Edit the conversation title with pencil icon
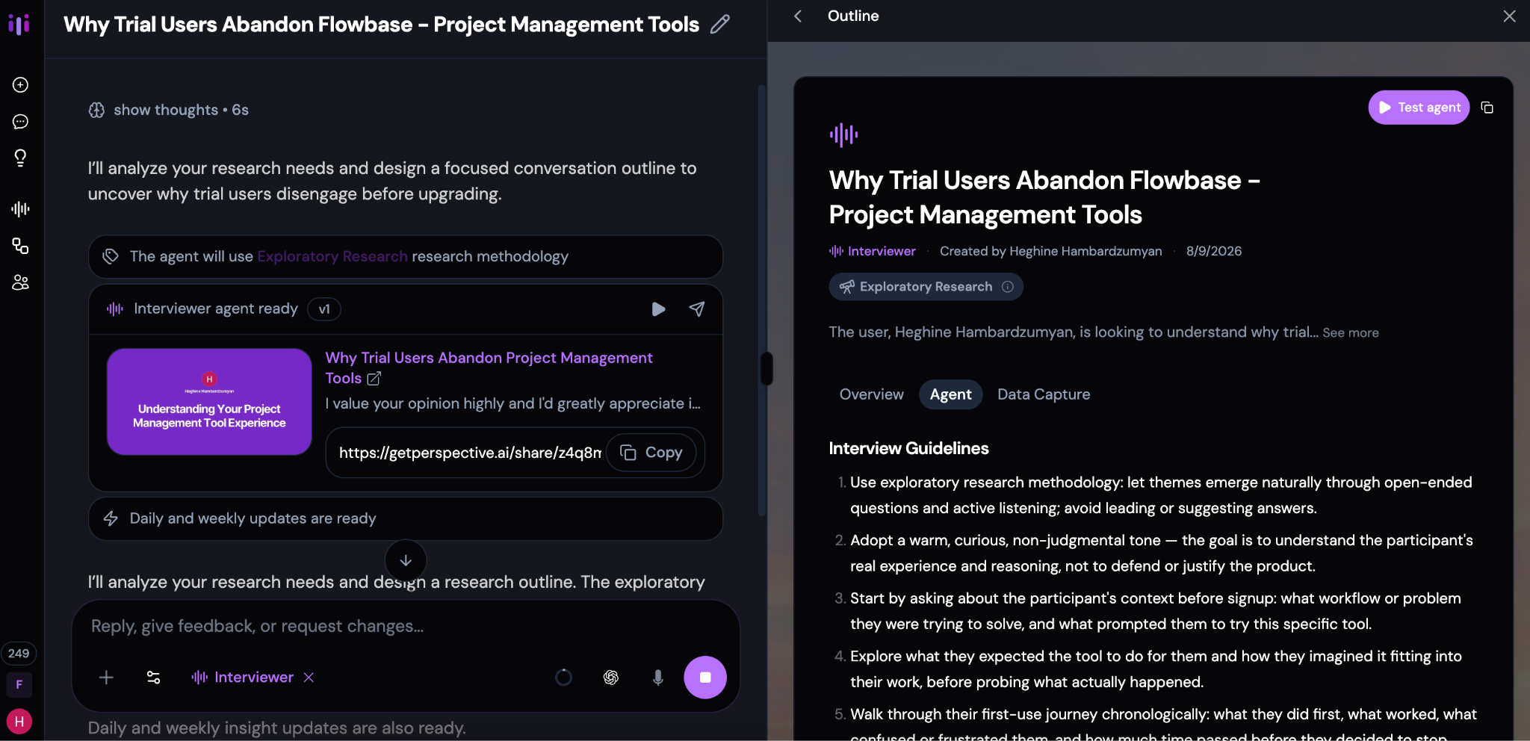1530x741 pixels. [719, 25]
